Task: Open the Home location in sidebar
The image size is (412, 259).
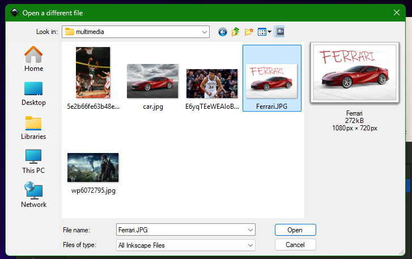Action: 33,59
